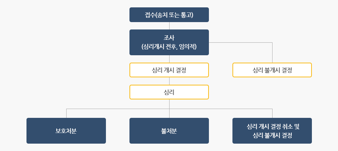Image resolution: width=338 pixels, height=151 pixels.
Task: Click the 보호처분 outcome box
Action: 66,131
